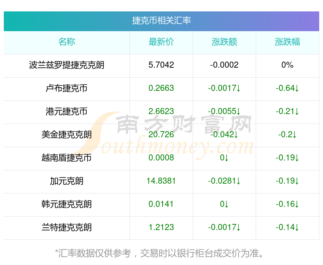Click the 韩元捷克克朗 currency pair
The image size is (323, 265).
point(66,204)
